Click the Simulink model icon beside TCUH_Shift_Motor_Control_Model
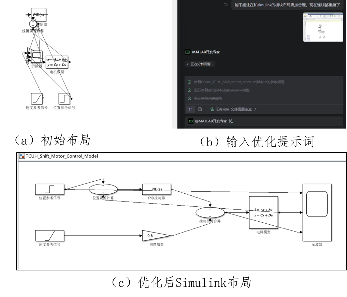The width and height of the screenshot is (347, 297). (x=22, y=156)
